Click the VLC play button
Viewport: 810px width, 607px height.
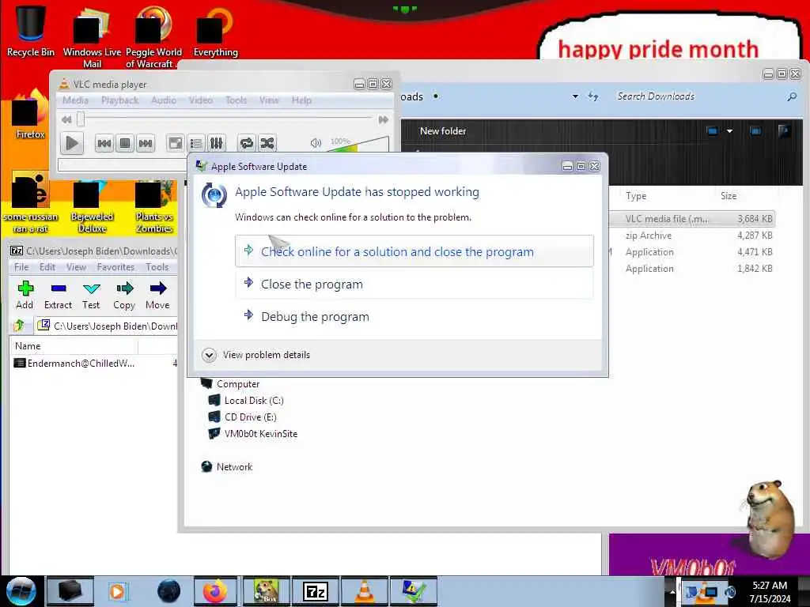click(x=72, y=143)
